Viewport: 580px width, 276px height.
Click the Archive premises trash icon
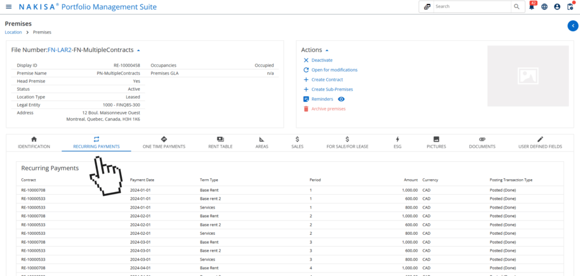click(x=306, y=109)
